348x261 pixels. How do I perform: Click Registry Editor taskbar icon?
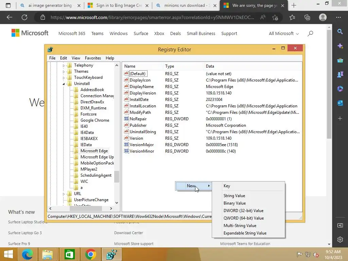[x=111, y=254]
